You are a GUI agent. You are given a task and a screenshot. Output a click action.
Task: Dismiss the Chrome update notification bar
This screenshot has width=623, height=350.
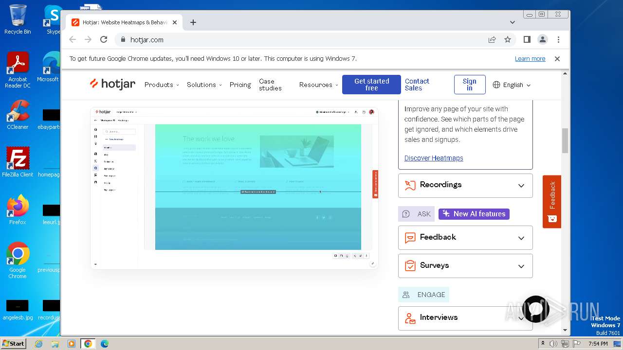coord(557,58)
